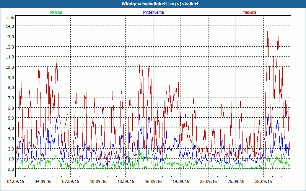Viewport: 306px width, 191px height.
Task: Click the 07.09.16 date label
Action: coord(71,181)
